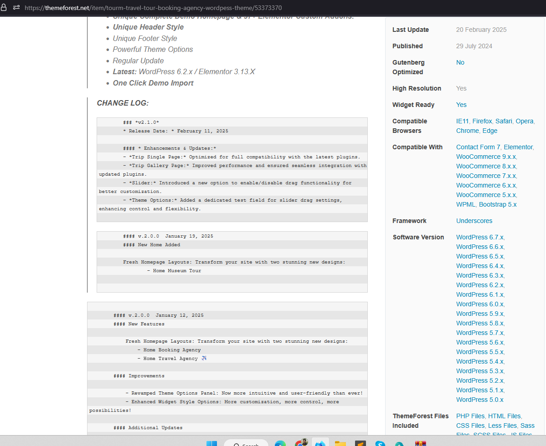Select WordPress 6.7.x version link
The image size is (546, 446).
[479, 237]
